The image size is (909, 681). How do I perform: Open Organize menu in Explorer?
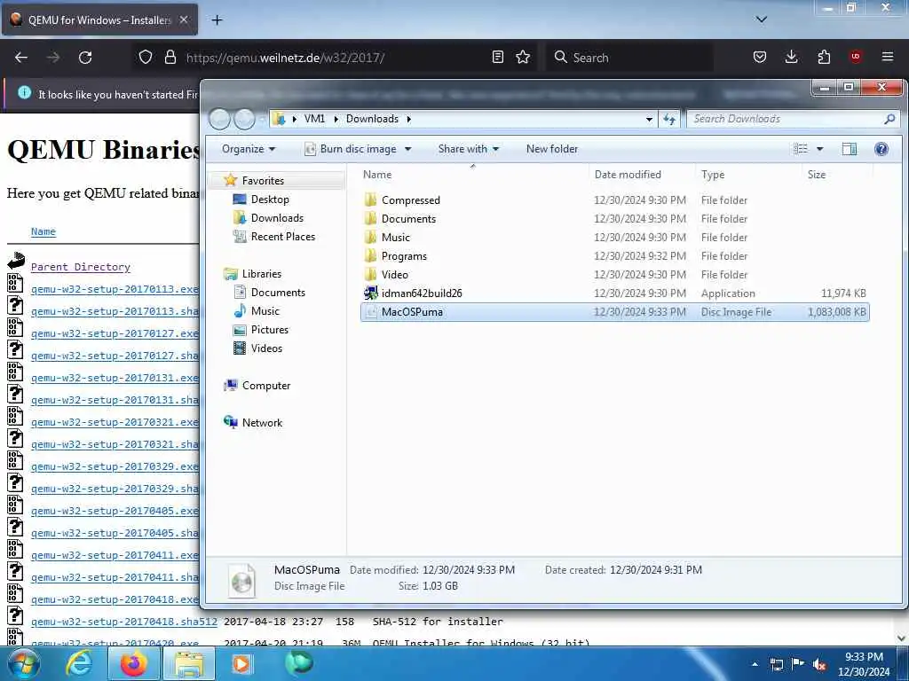[249, 149]
